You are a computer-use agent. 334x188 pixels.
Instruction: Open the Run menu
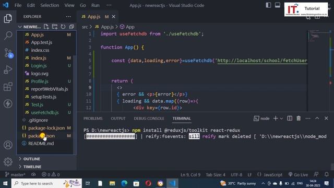pyautogui.click(x=95, y=5)
